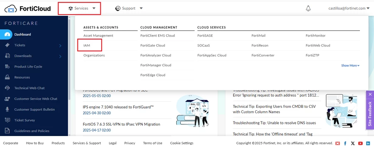Image resolution: width=374 pixels, height=151 pixels.
Task: Click the red Fortinet icon in footer
Action: coord(338,144)
